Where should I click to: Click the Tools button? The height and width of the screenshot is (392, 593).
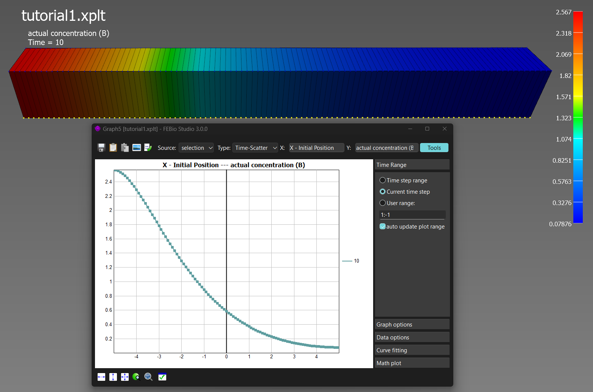pos(434,148)
